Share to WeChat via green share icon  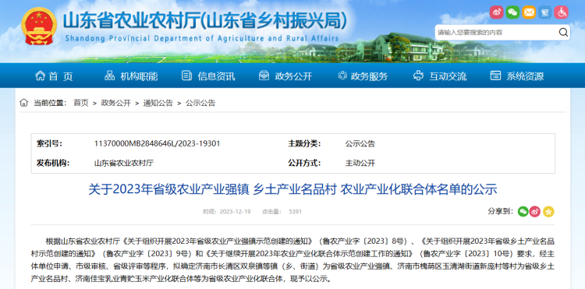pos(523,212)
